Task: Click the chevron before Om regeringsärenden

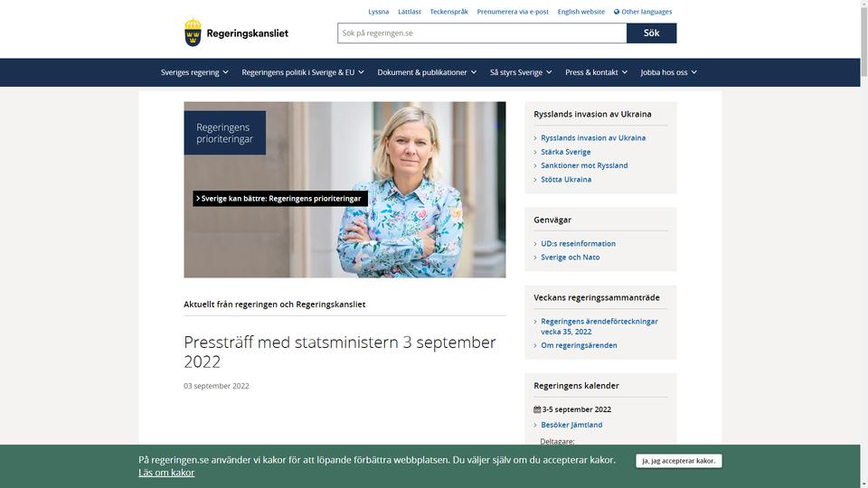Action: tap(535, 346)
